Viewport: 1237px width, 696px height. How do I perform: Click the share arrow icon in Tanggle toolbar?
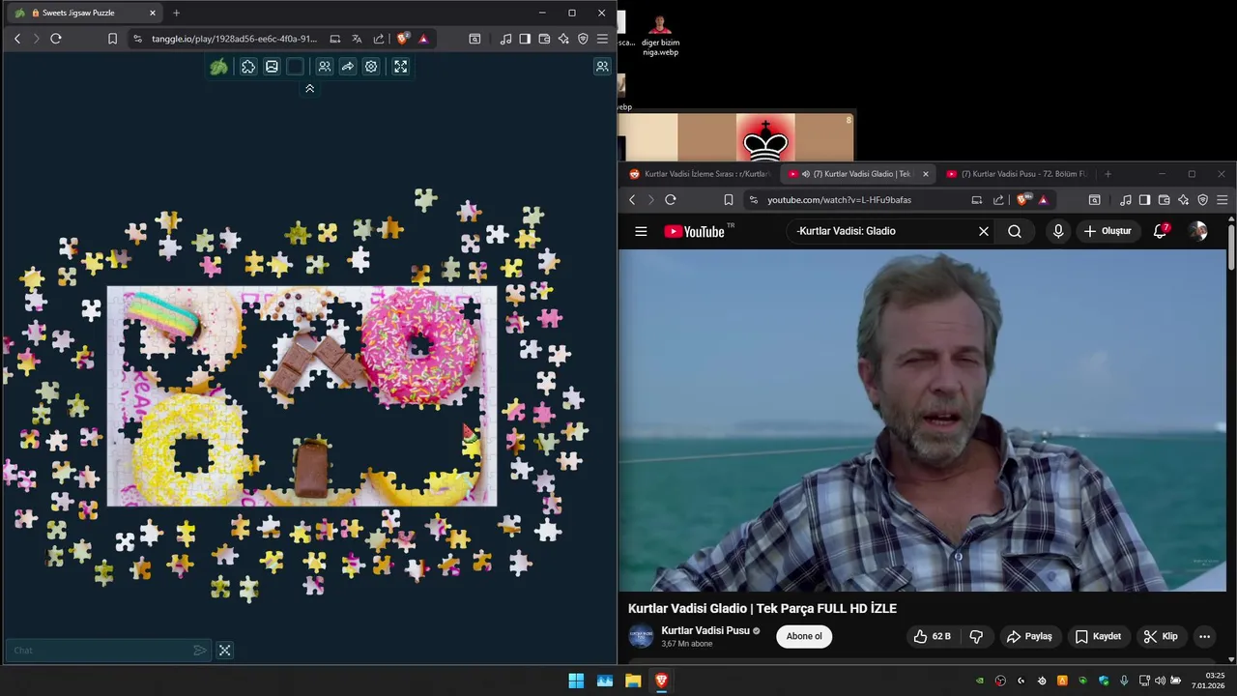point(348,67)
